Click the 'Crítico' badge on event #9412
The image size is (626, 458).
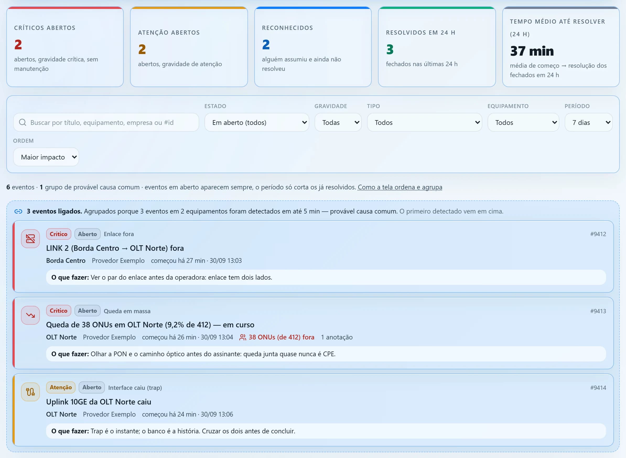click(59, 234)
